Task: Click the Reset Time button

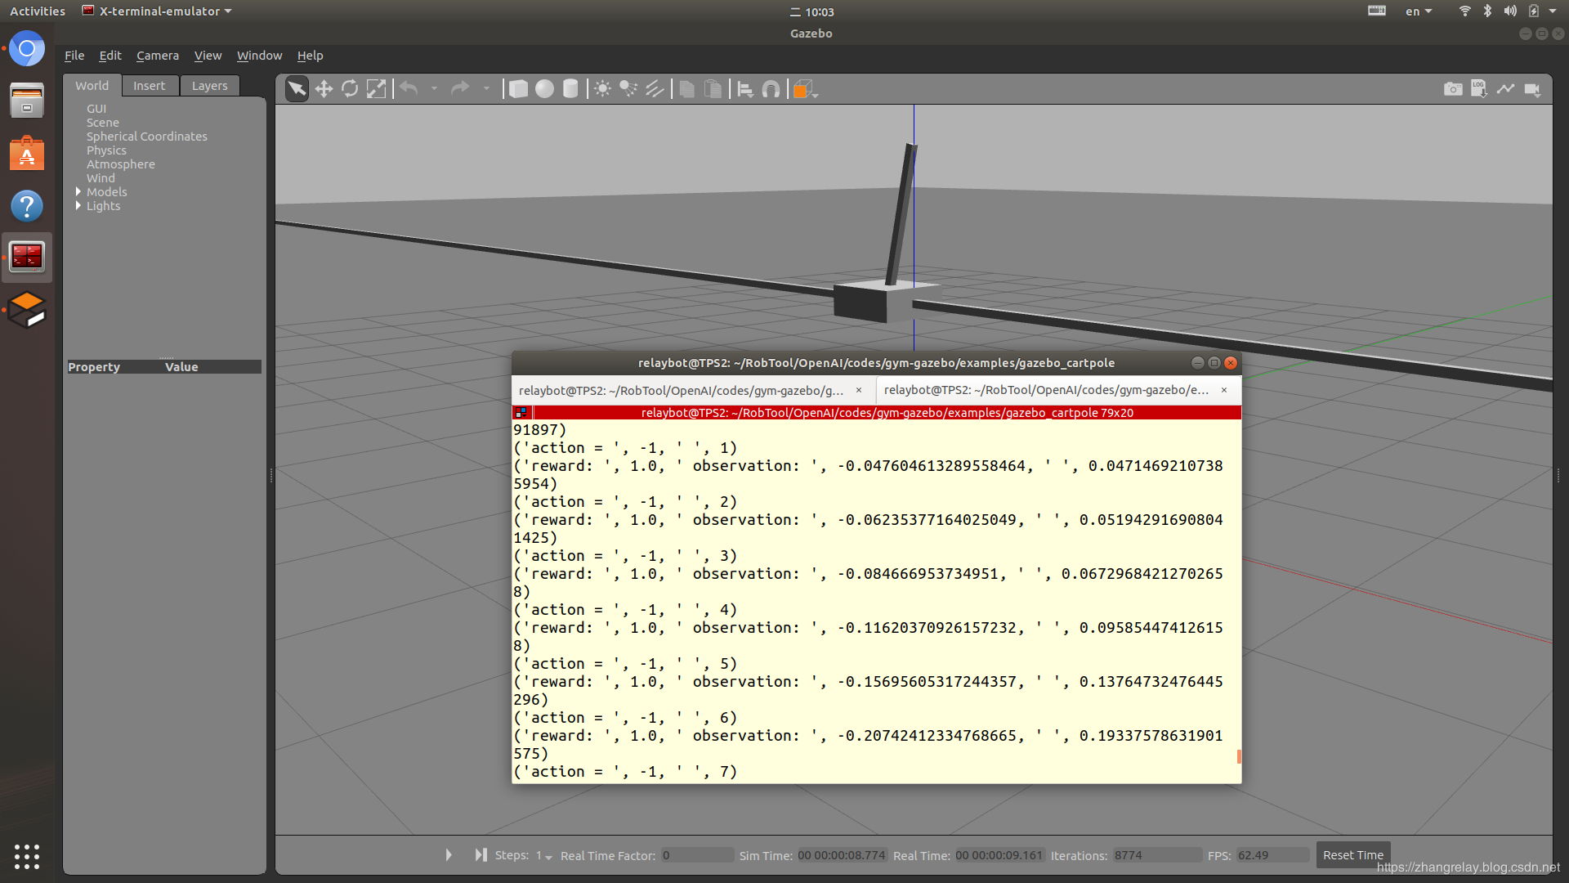Action: tap(1352, 855)
